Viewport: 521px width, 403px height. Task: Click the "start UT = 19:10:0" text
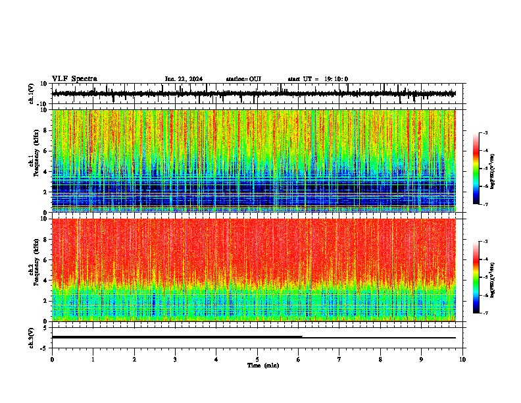(x=318, y=79)
